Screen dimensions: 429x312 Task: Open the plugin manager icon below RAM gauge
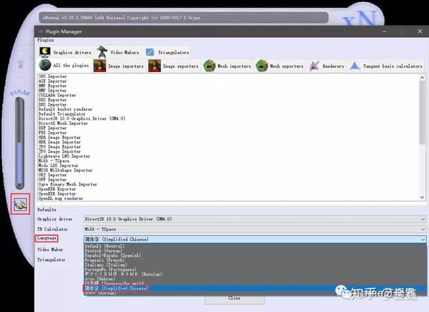coord(20,203)
